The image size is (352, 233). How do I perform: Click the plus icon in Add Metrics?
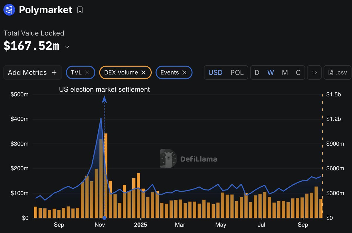point(54,72)
